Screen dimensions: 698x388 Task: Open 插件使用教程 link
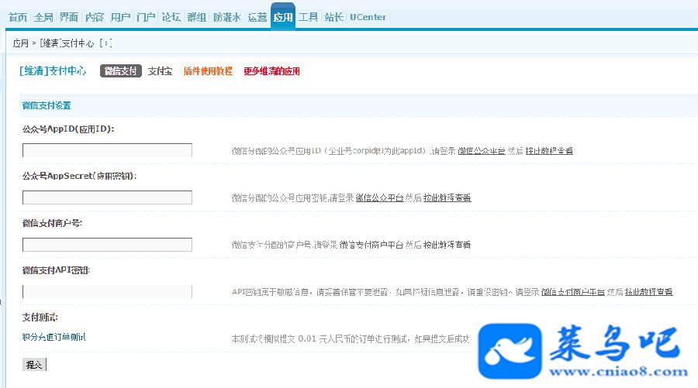[208, 71]
